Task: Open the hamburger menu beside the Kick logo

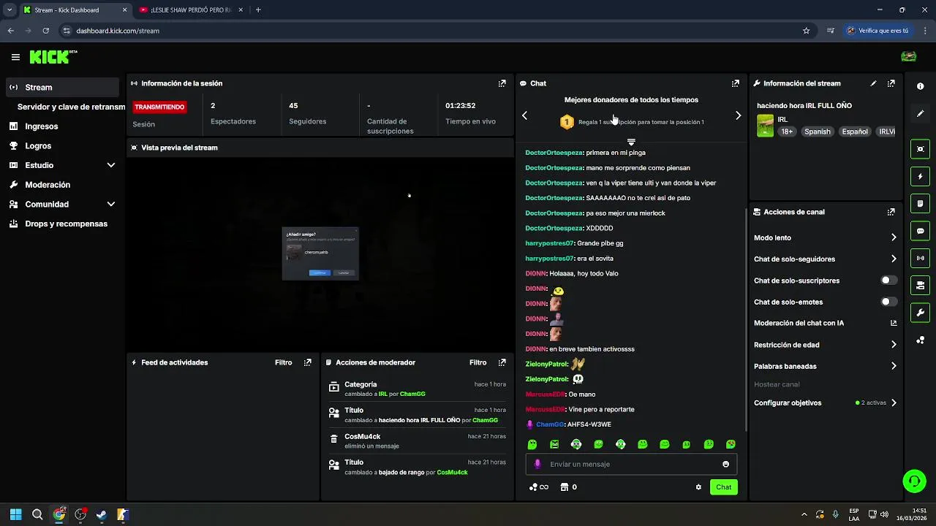Action: [x=15, y=57]
